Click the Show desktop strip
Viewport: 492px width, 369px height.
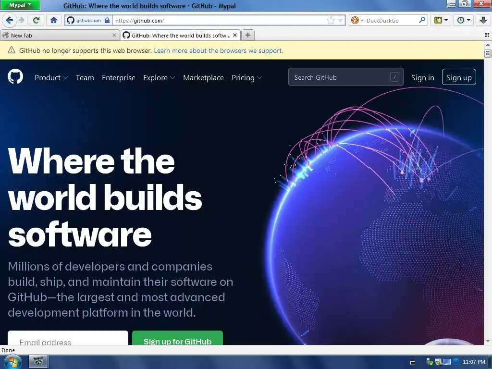click(x=490, y=362)
